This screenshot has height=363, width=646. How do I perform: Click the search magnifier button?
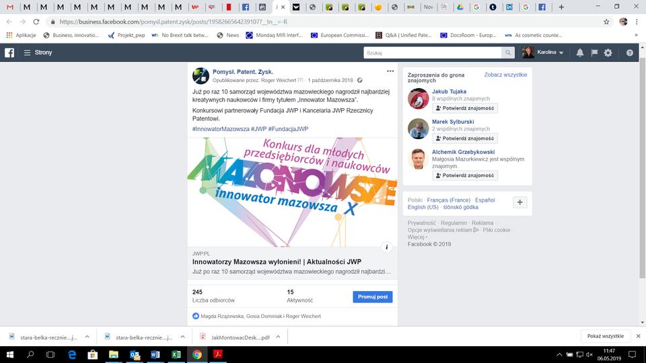click(x=508, y=52)
